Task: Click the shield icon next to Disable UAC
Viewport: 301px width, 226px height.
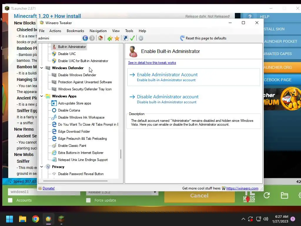Action: click(54, 54)
